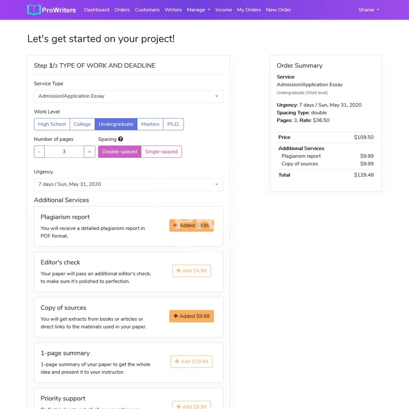This screenshot has width=409, height=409.
Task: Go to the Dashboard page
Action: pyautogui.click(x=96, y=10)
